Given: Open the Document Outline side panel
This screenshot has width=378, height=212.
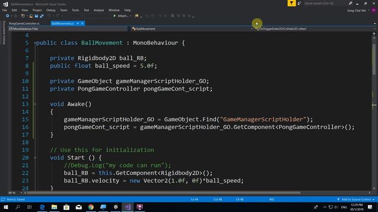Looking at the screenshot, I should (4, 33).
